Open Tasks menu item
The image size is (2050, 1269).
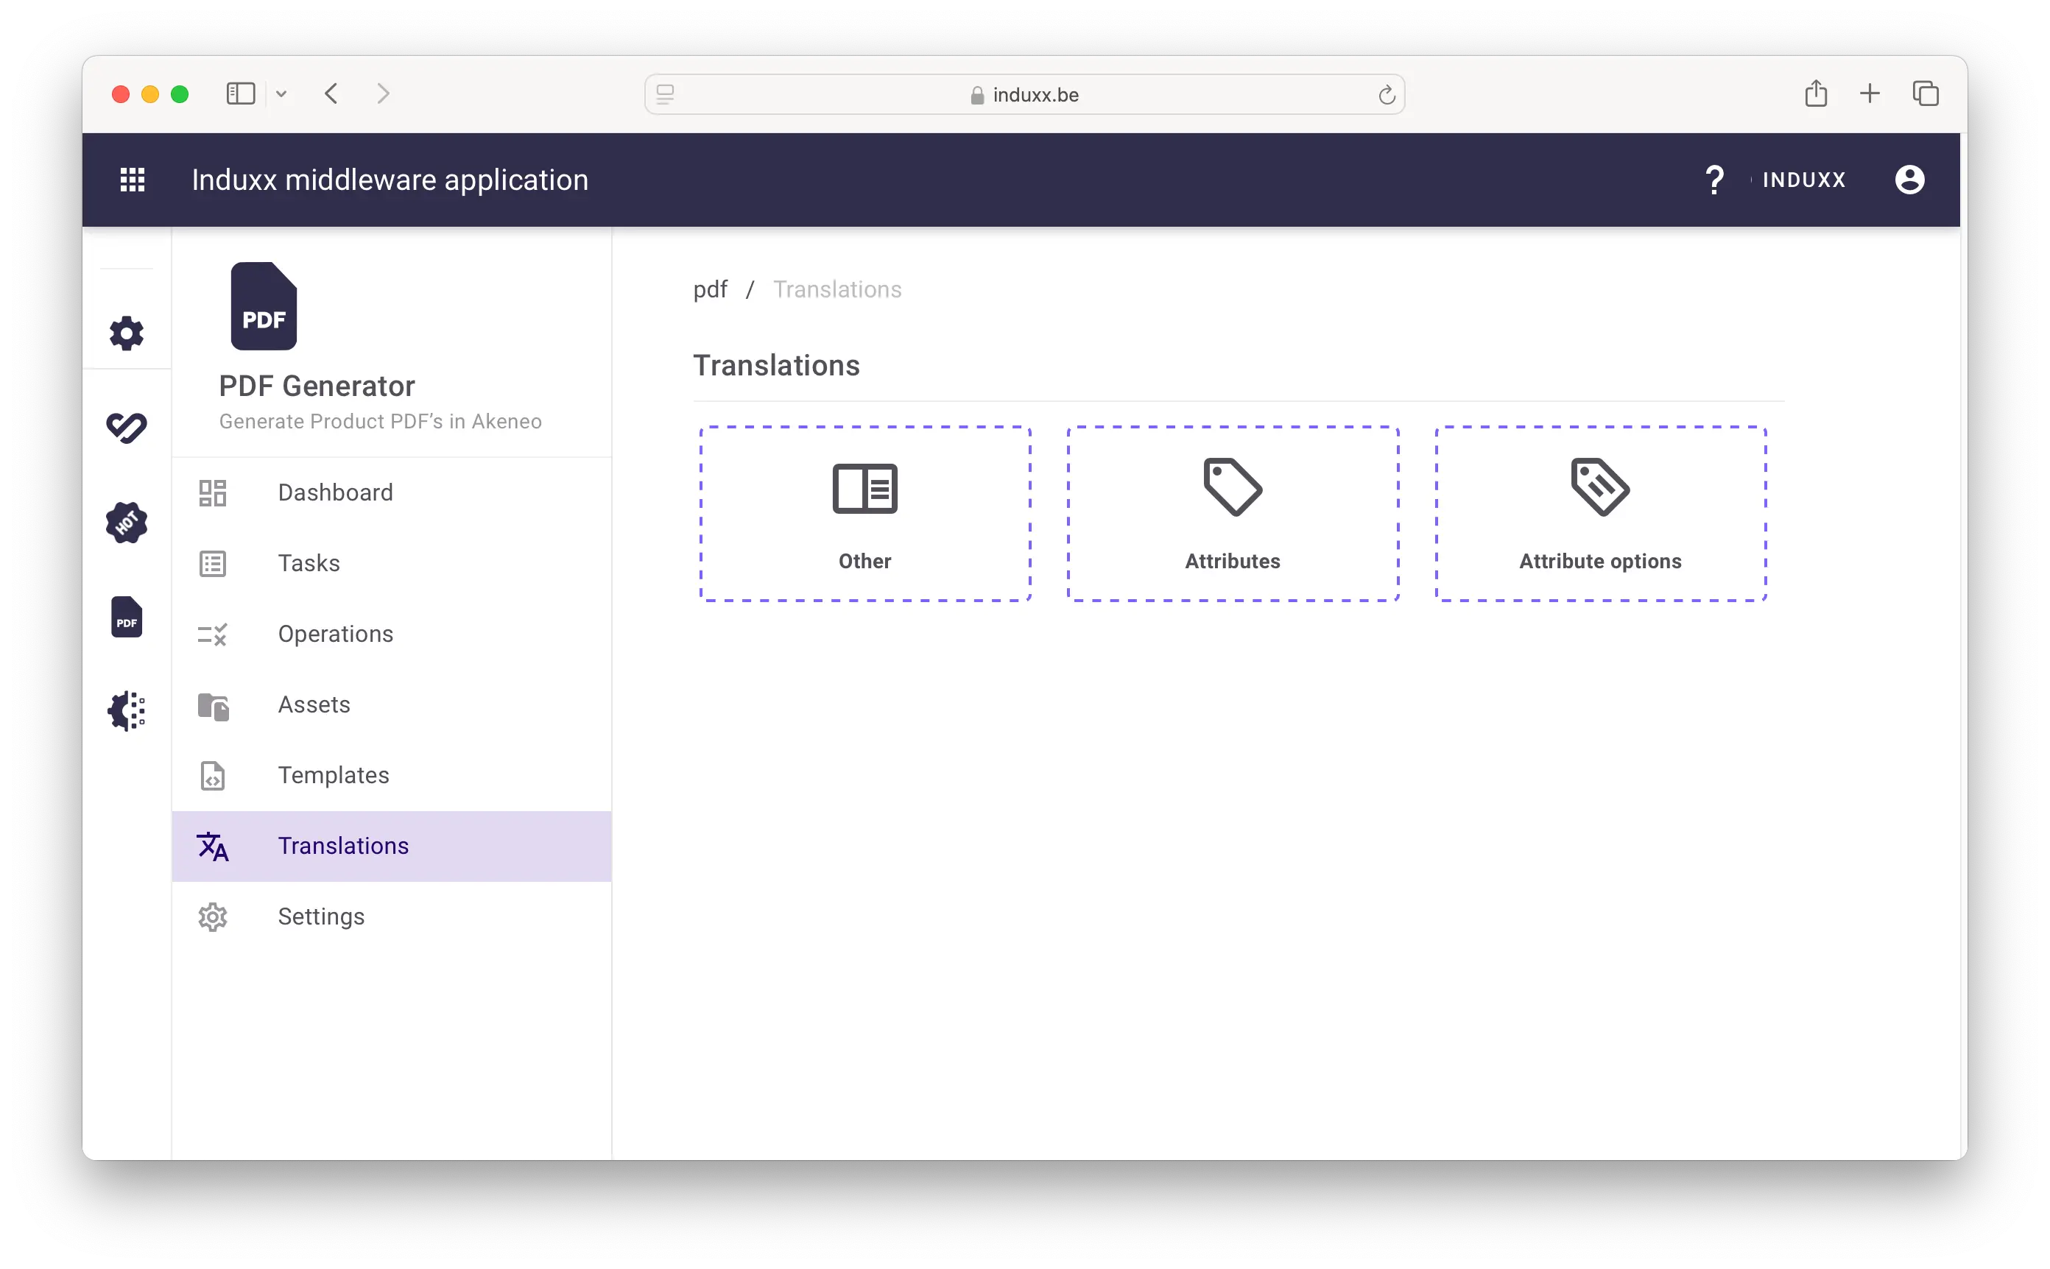coord(309,563)
